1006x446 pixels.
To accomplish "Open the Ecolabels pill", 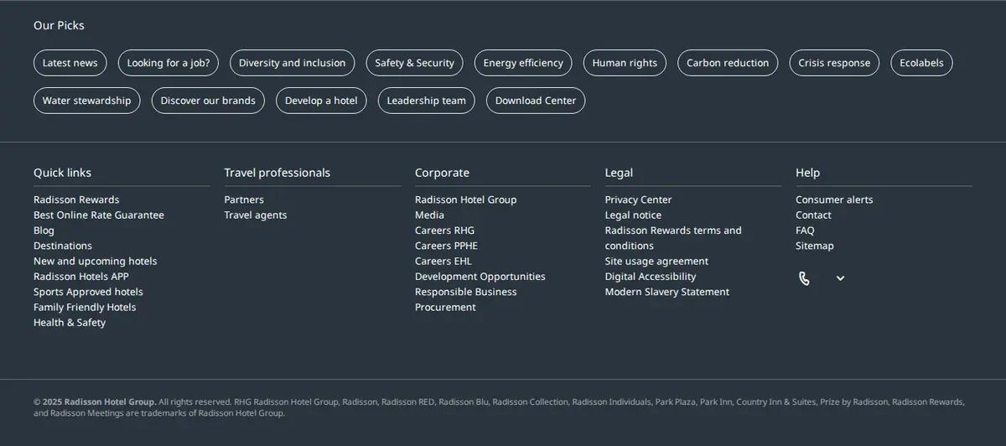I will [x=921, y=63].
